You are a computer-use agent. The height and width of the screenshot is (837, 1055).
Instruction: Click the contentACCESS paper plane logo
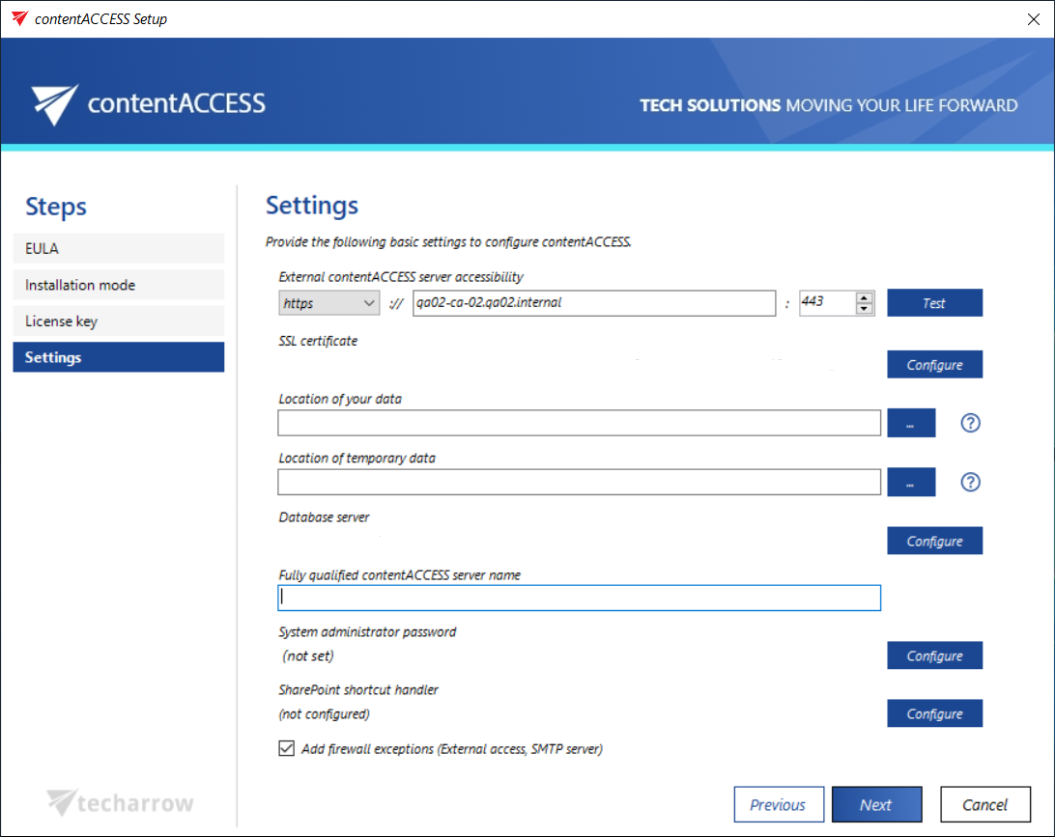(53, 104)
